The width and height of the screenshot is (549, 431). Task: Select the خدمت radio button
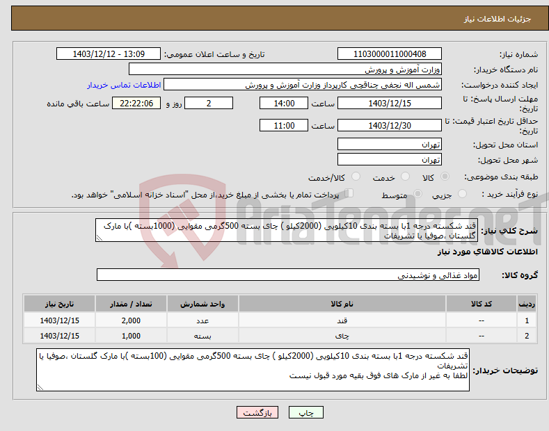(405, 177)
